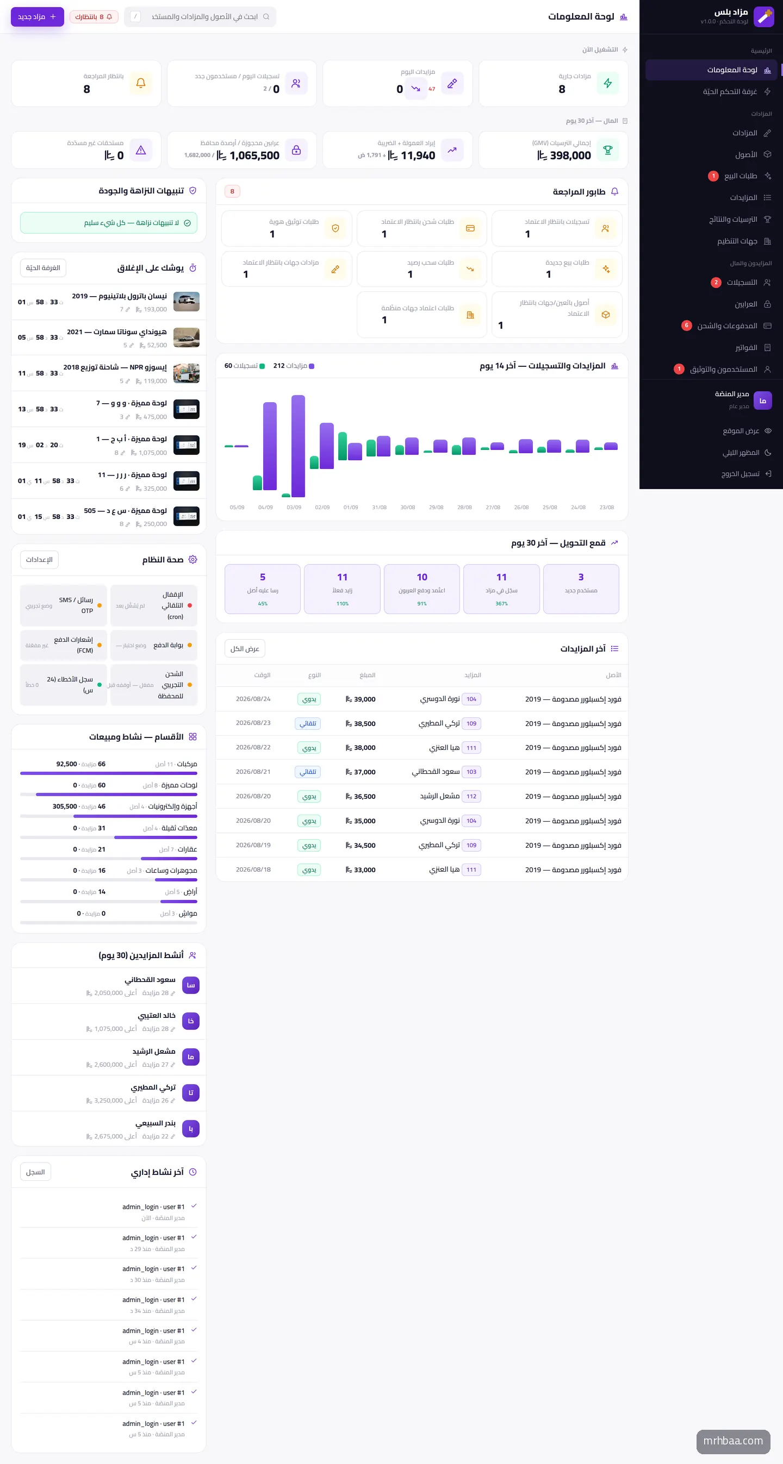Open the نيسان باترول بلاتينيوم thumbnail
This screenshot has height=1464, width=783.
[x=187, y=302]
